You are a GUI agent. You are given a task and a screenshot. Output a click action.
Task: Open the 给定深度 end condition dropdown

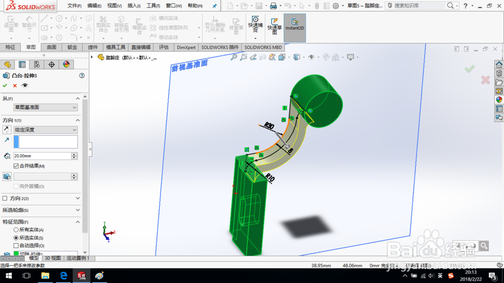point(45,130)
